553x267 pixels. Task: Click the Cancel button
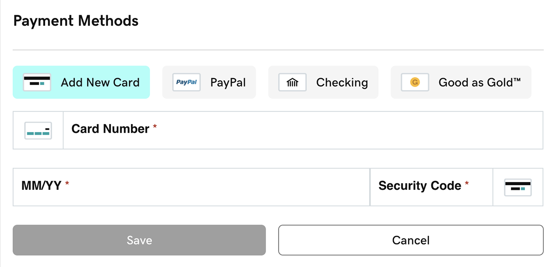pos(411,240)
